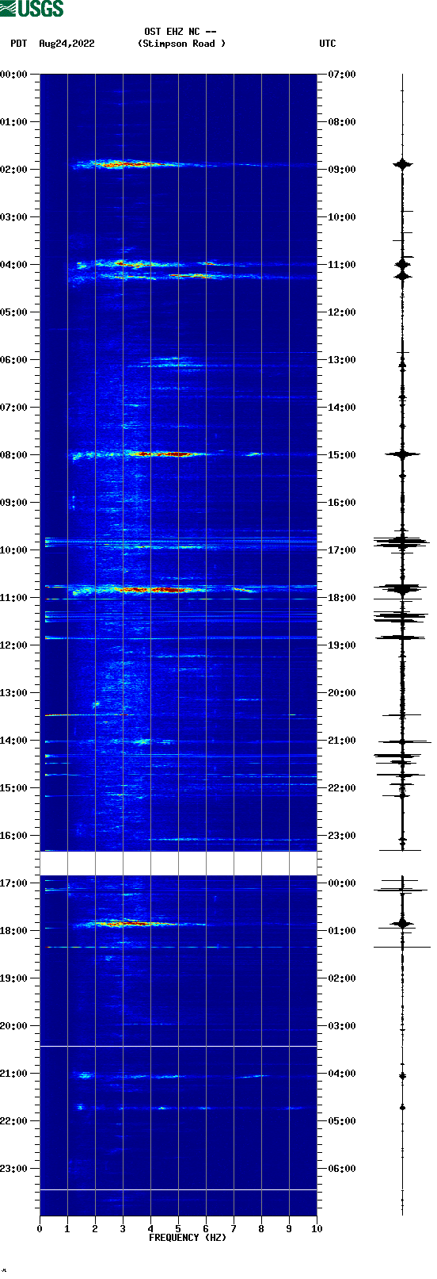Viewport: 437px width, 1279px height.
Task: Click the 'OST EHZ NC --' station title
Action: click(x=180, y=32)
